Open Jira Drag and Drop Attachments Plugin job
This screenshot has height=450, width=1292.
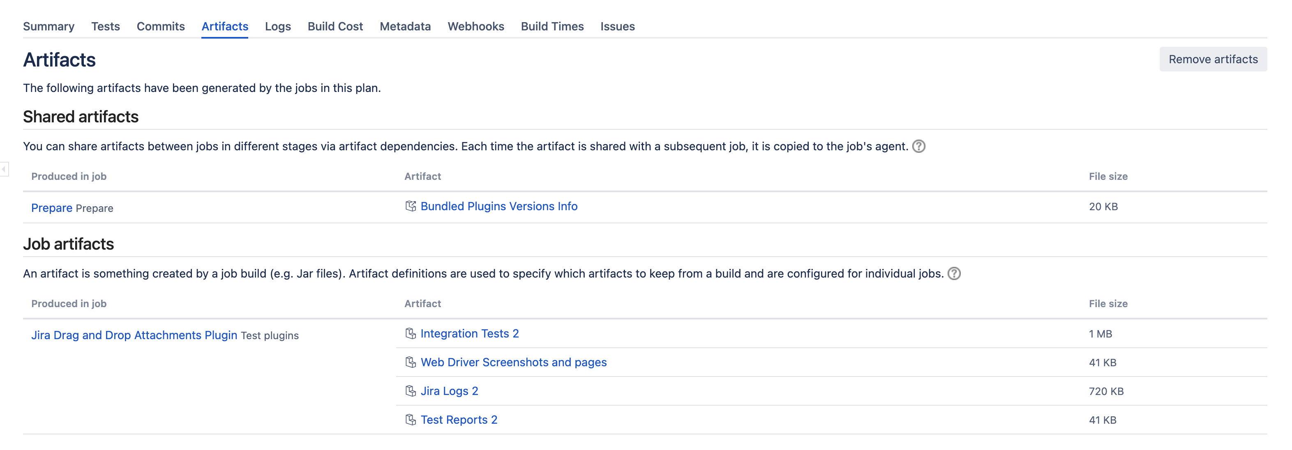(x=134, y=335)
